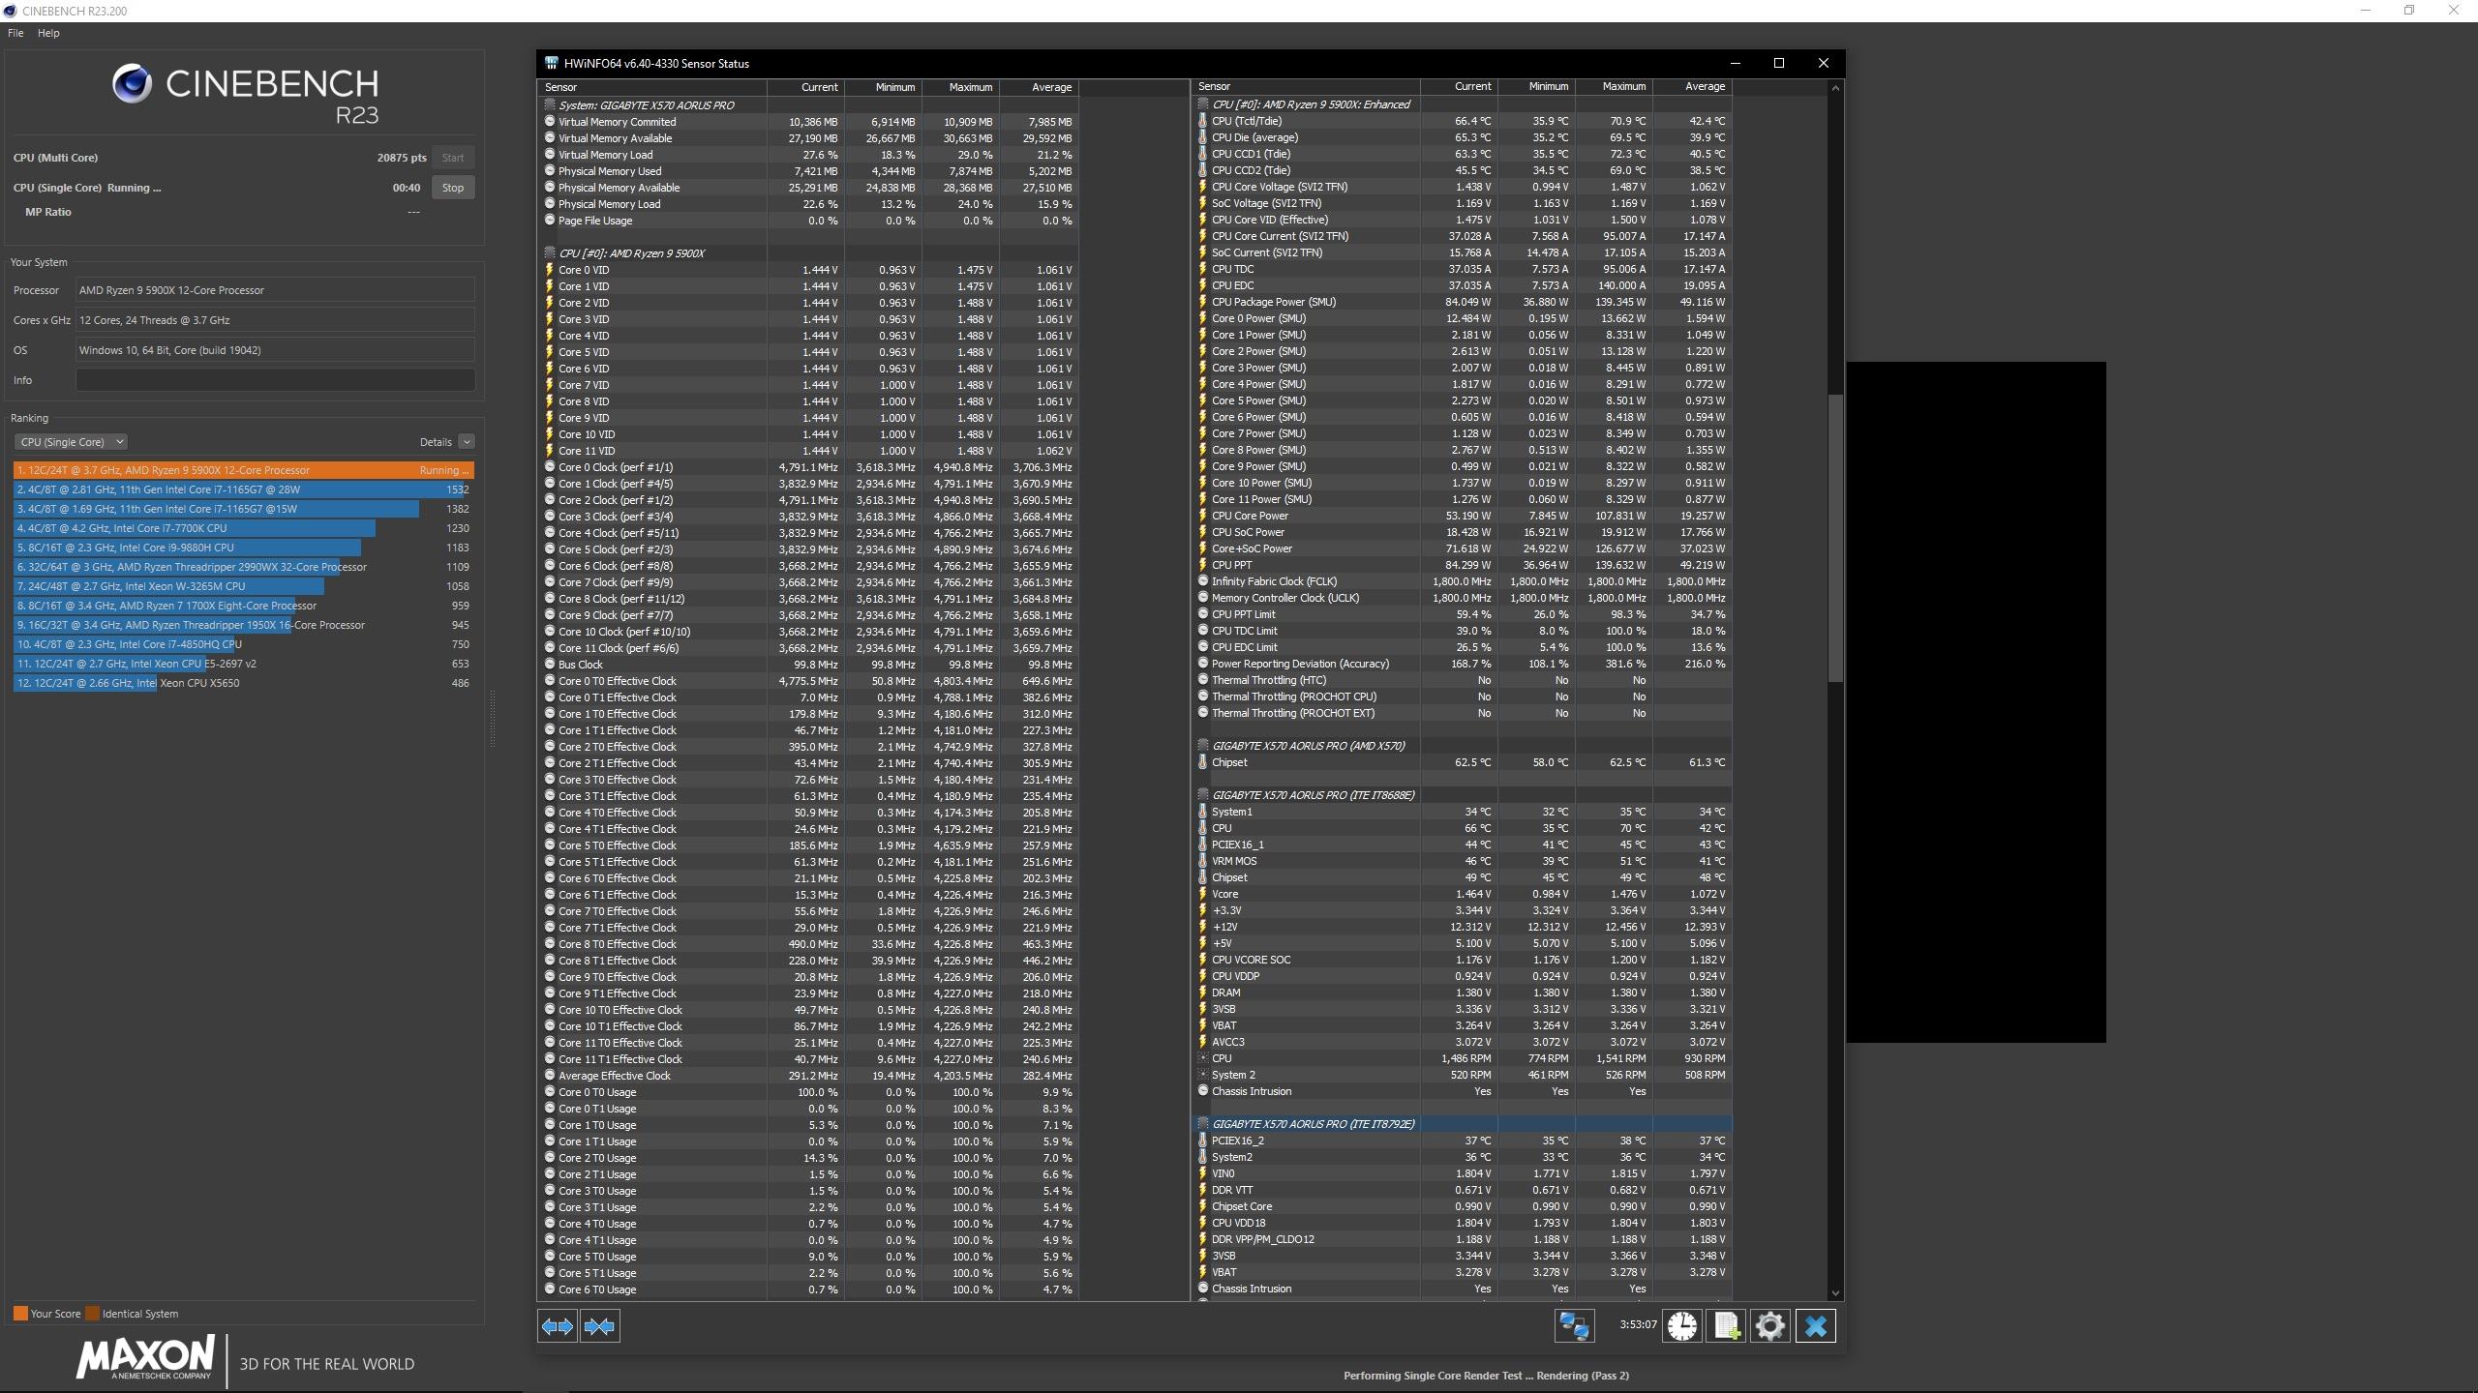The width and height of the screenshot is (2478, 1393).
Task: Select the Intel Core i7-7700K ranking row
Action: point(243,528)
